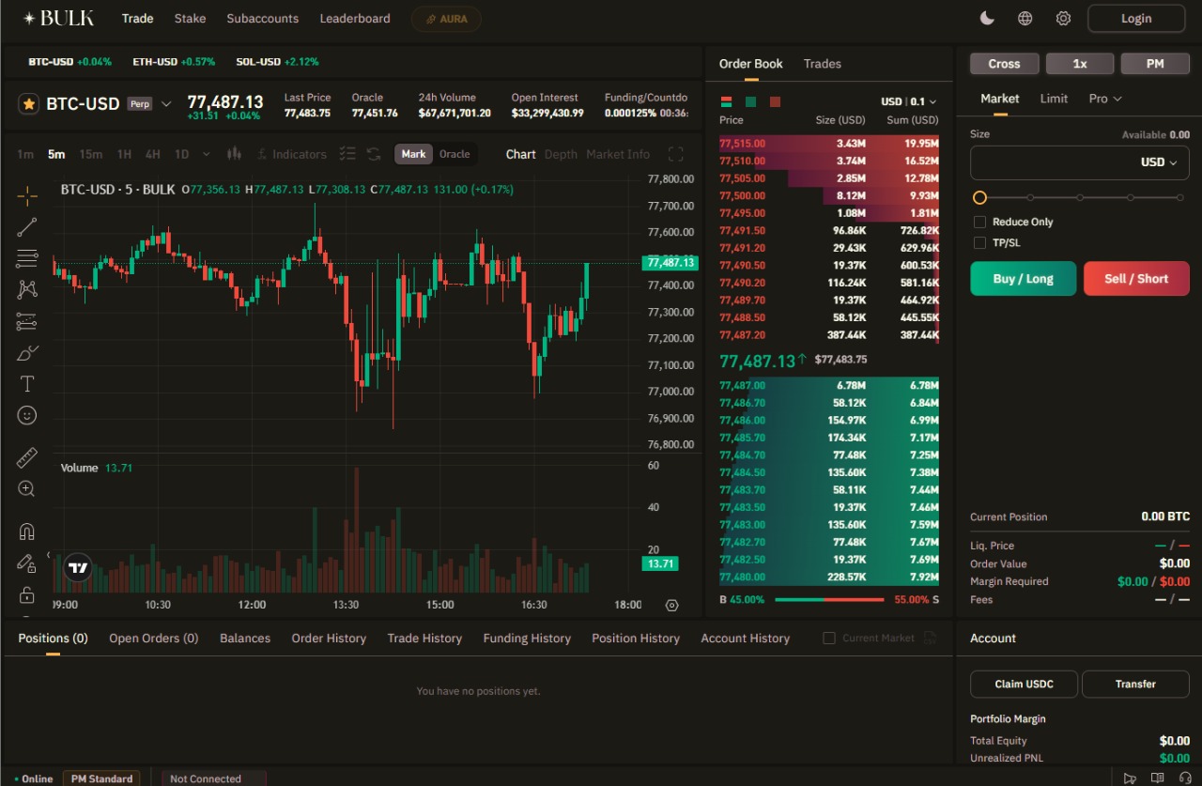Select the Fibonacci retracement tool
Screen dimensions: 1202x786
27,258
